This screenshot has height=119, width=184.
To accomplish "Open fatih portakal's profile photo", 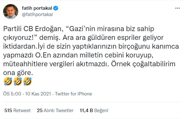I will (x=11, y=12).
